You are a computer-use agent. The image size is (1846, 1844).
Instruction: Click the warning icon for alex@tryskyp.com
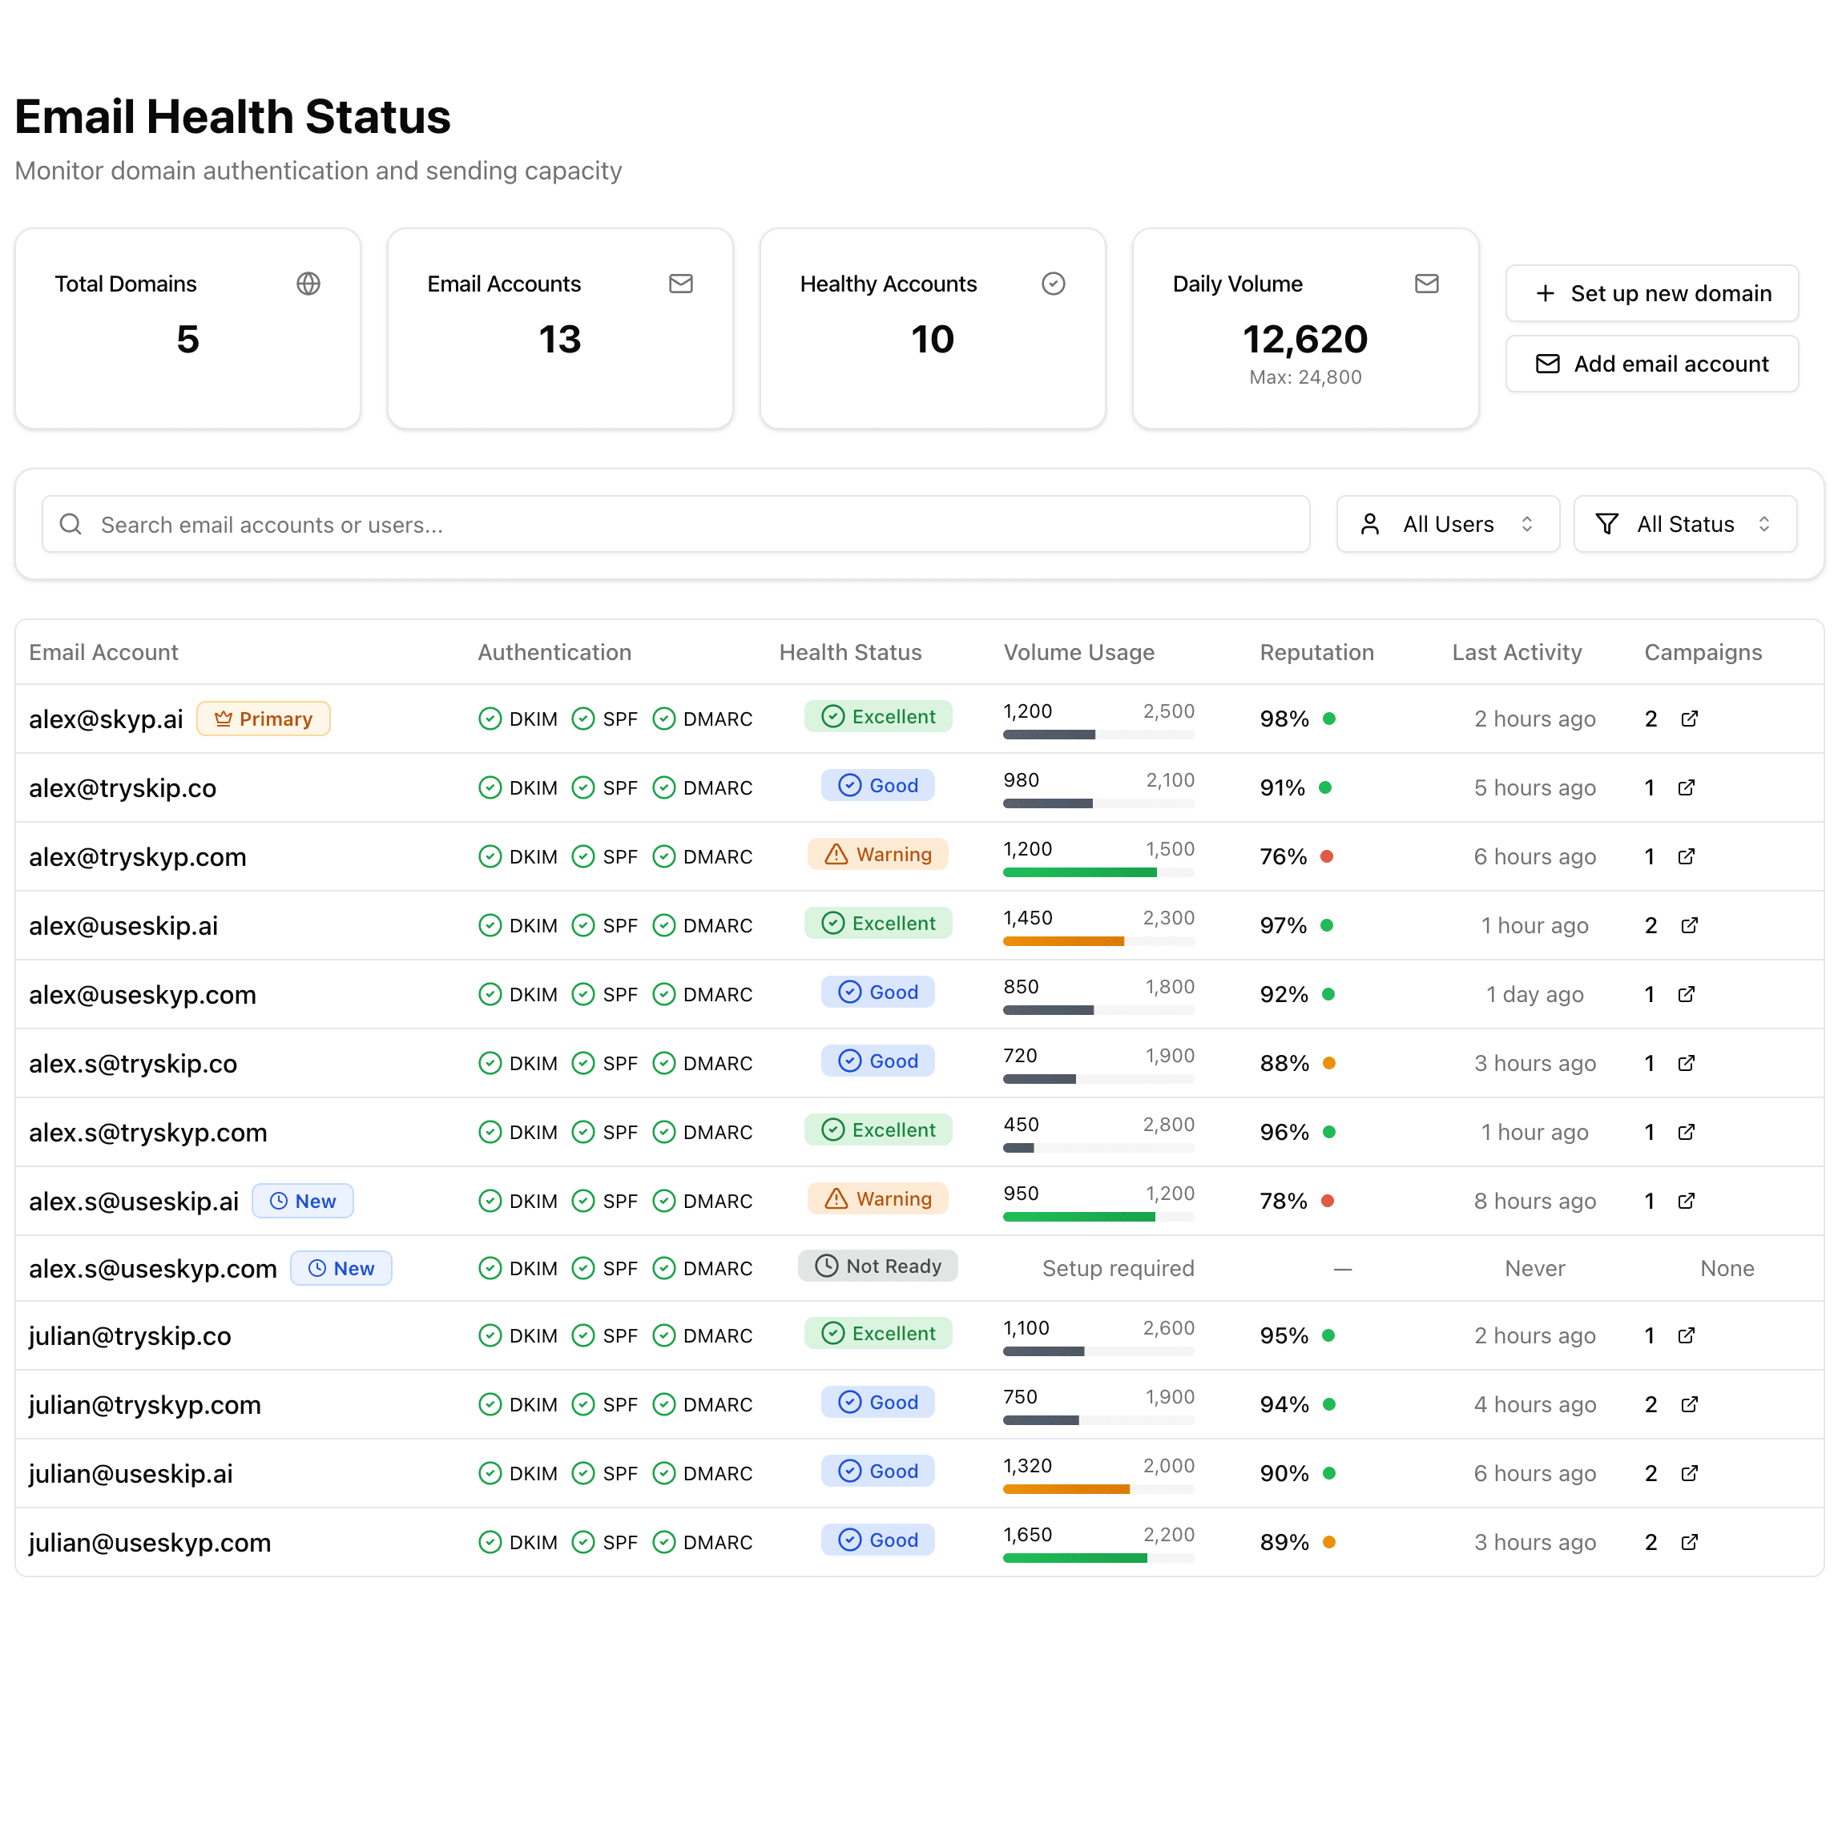[837, 854]
